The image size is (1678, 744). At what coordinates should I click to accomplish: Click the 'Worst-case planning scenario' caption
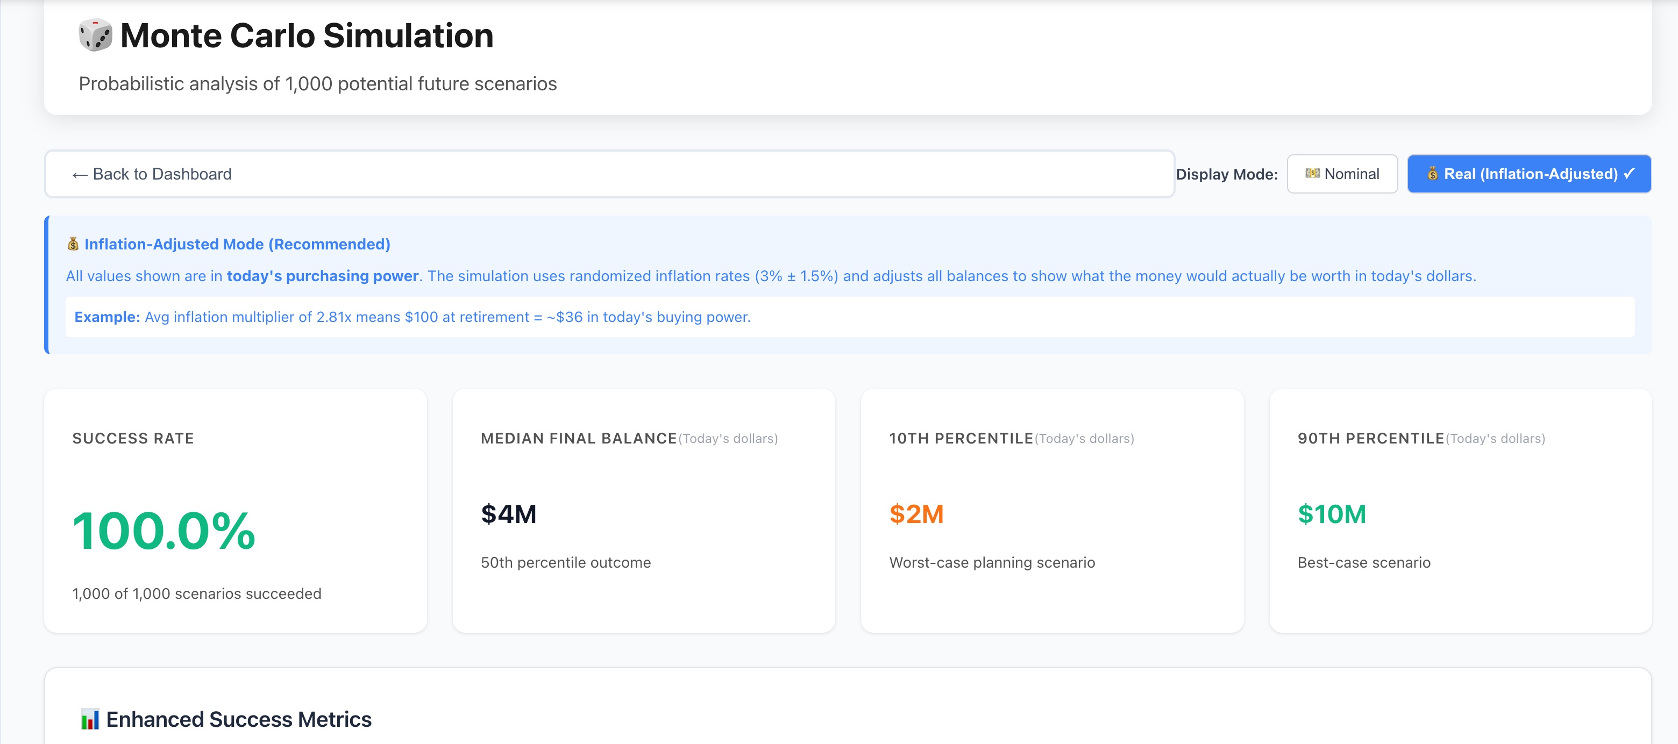coord(992,562)
